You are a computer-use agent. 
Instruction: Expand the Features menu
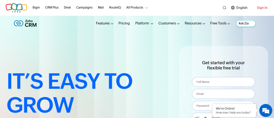pyautogui.click(x=104, y=23)
